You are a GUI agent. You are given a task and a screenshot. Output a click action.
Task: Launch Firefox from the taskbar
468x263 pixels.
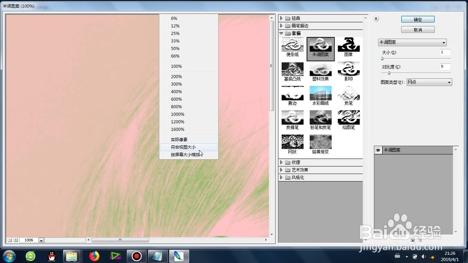(94, 256)
